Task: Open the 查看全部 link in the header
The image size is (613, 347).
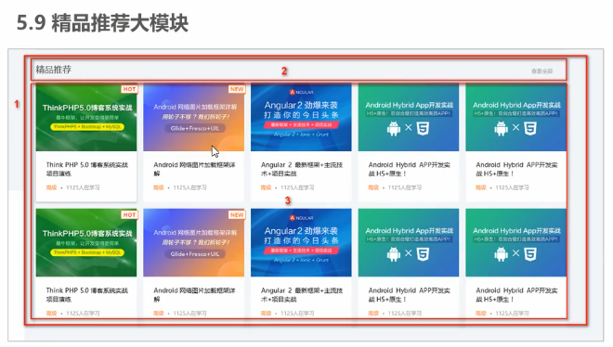Action: tap(541, 71)
